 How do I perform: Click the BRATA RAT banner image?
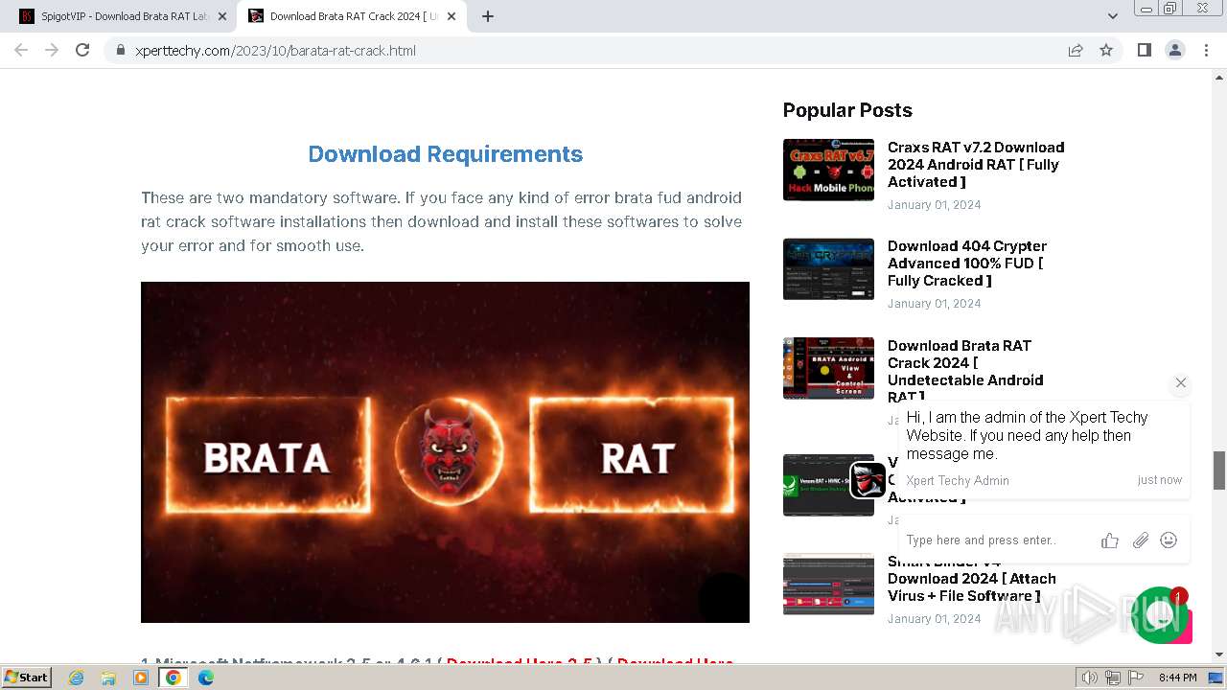445,452
